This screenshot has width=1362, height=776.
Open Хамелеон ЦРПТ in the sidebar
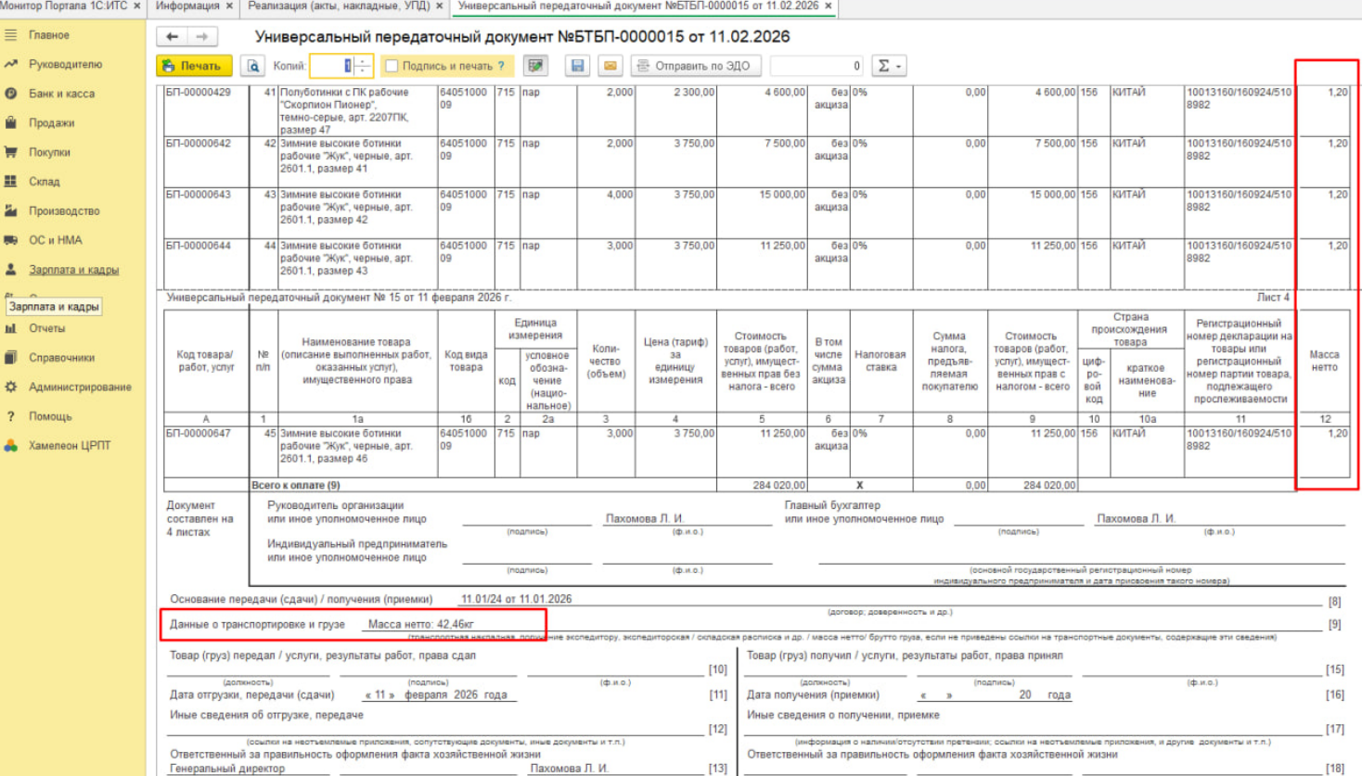point(69,445)
